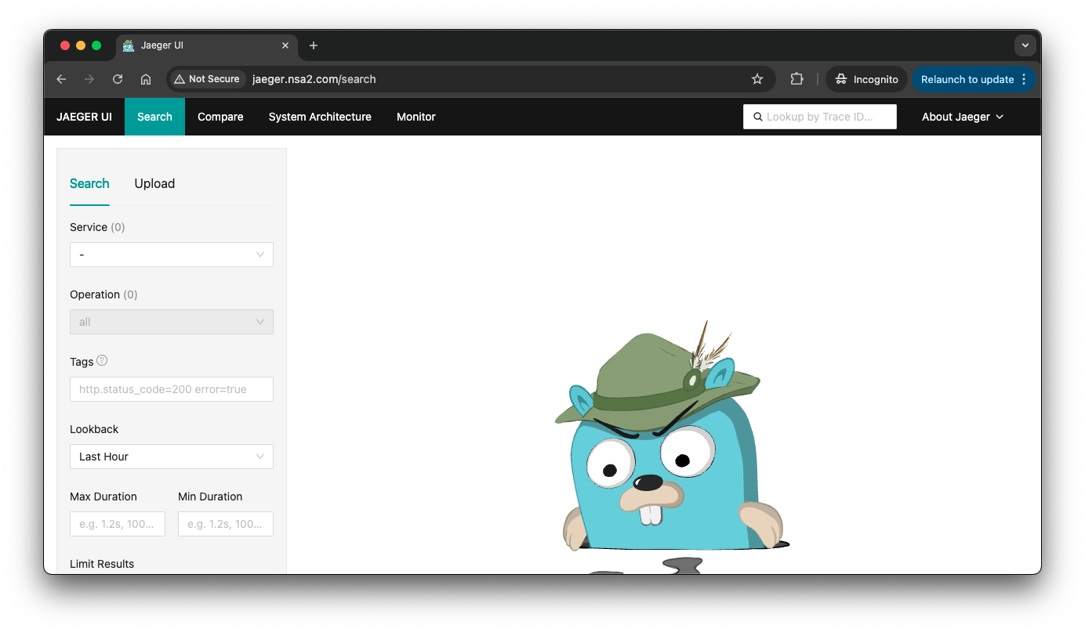Open the disabled Operation dropdown
1085x632 pixels.
pos(172,322)
